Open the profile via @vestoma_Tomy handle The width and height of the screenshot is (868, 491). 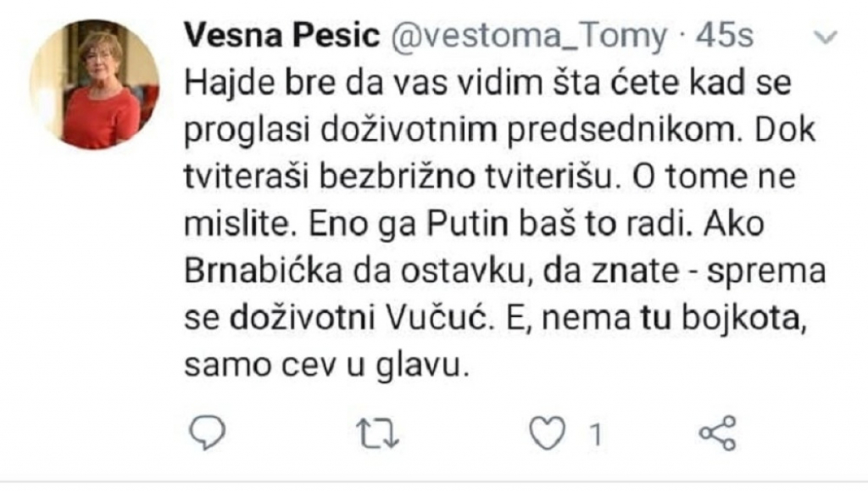pos(526,36)
